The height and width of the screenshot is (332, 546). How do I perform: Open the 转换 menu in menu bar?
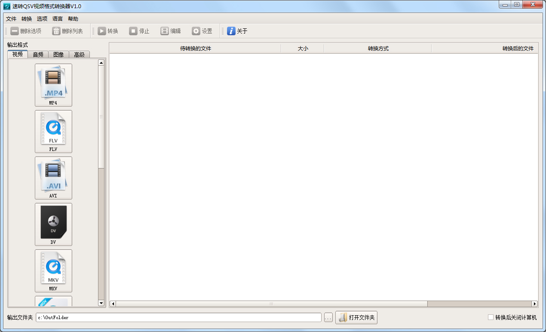click(27, 18)
